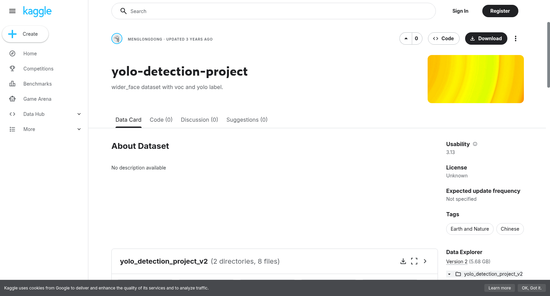Click Sign In
Viewport: 550px width, 296px height.
click(460, 11)
